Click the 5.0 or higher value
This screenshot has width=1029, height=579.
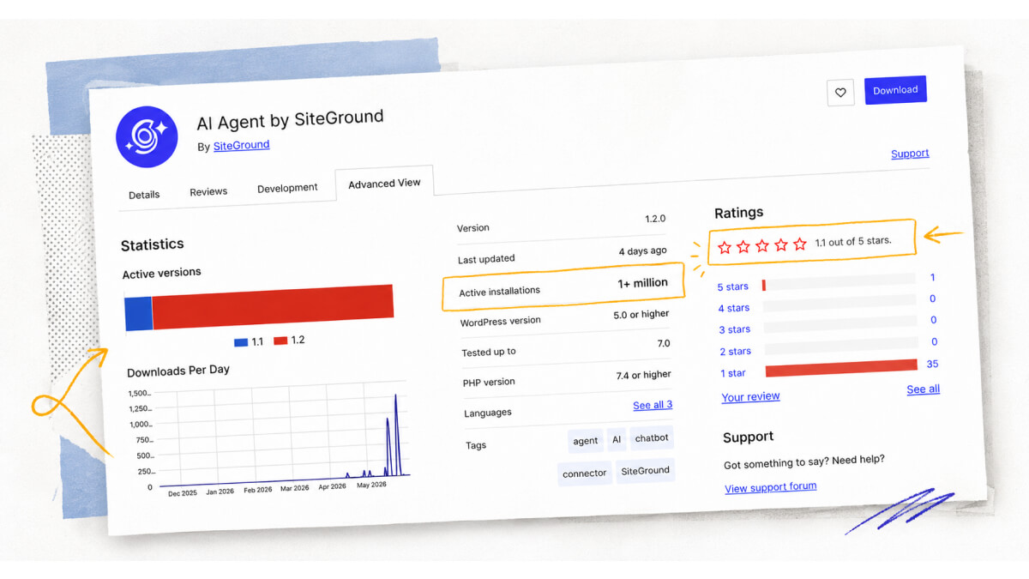(641, 315)
